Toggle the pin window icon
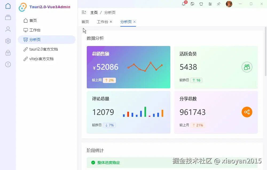267x170 pixels. (x=219, y=4)
